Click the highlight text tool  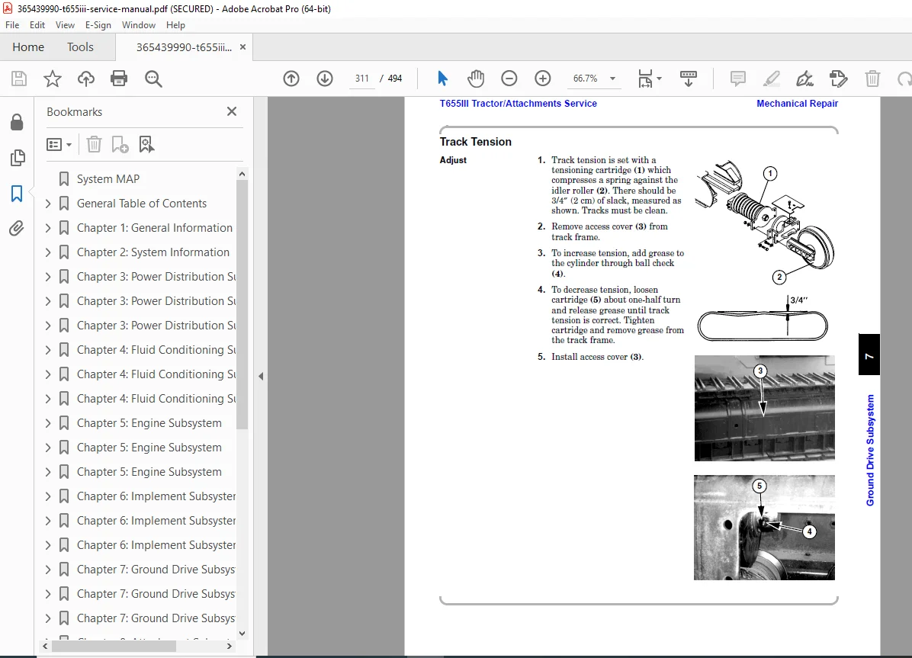771,79
